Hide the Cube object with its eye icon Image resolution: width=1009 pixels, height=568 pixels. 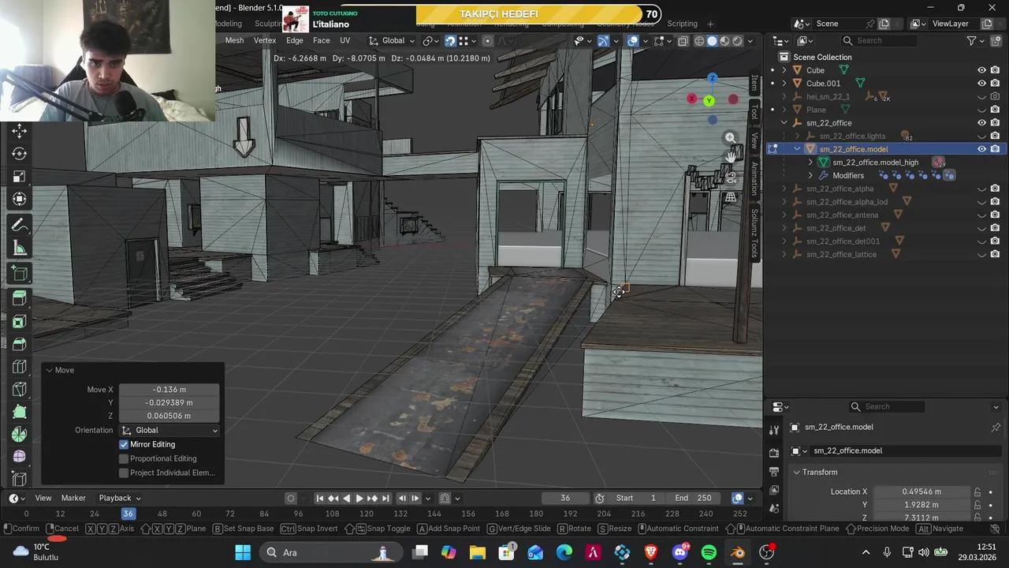point(982,70)
